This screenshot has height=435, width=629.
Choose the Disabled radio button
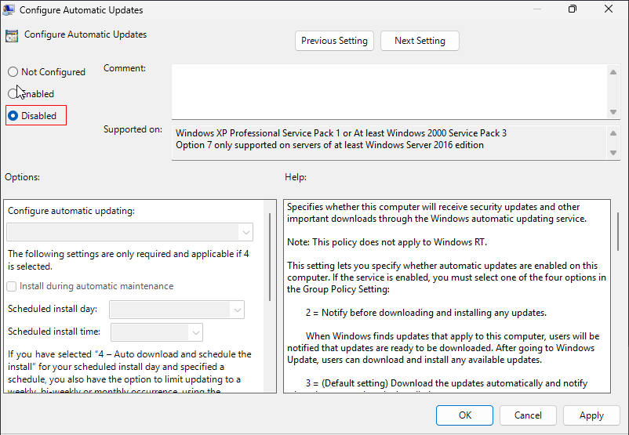(13, 116)
